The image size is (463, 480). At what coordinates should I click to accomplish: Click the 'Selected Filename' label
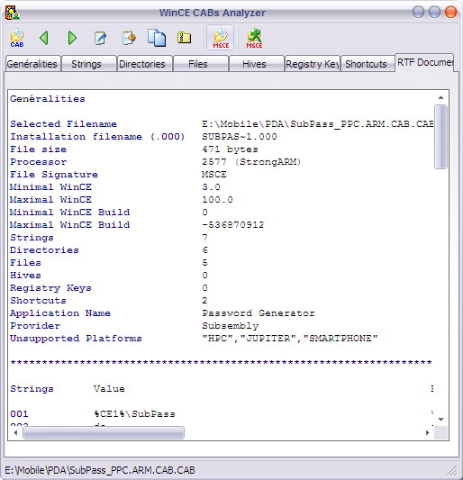[x=63, y=124]
